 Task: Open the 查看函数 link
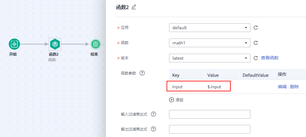point(270,58)
